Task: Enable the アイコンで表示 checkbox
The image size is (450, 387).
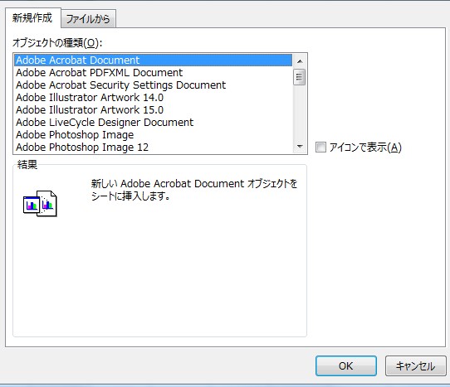Action: pos(320,148)
